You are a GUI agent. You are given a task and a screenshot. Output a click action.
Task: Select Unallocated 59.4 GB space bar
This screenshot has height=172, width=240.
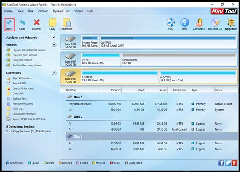coord(179,59)
